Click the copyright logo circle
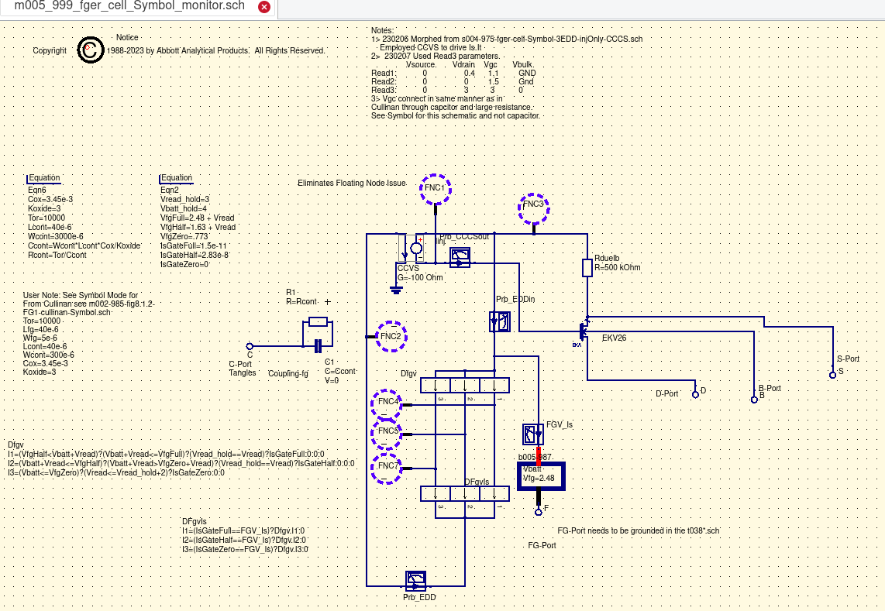 tap(91, 50)
